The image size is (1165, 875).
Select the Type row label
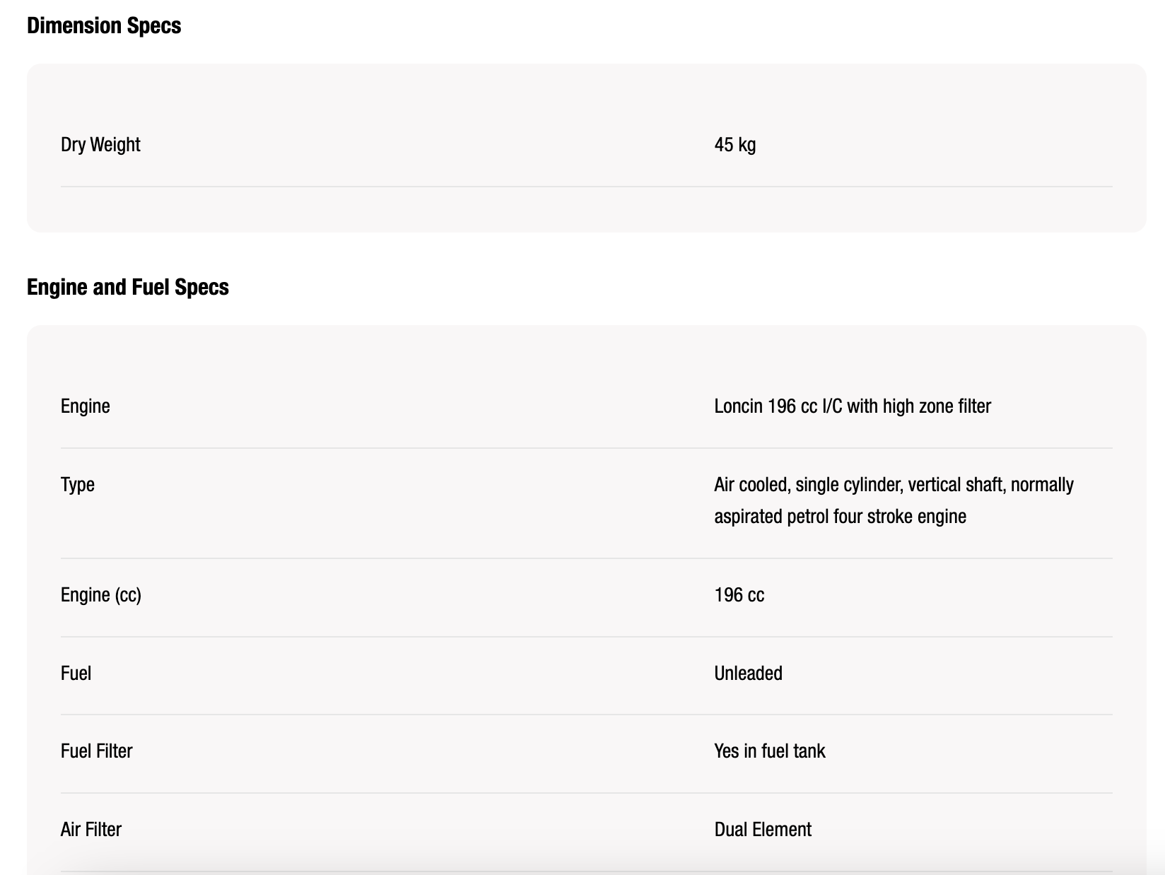click(x=77, y=485)
